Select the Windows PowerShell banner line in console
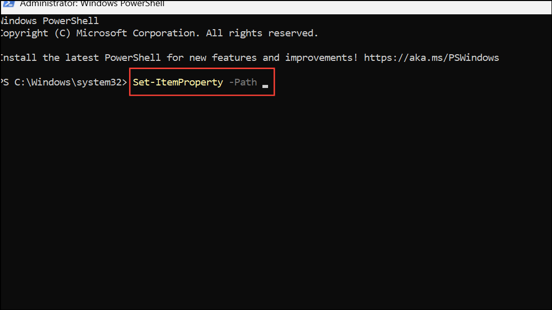Image resolution: width=552 pixels, height=310 pixels. [x=49, y=21]
